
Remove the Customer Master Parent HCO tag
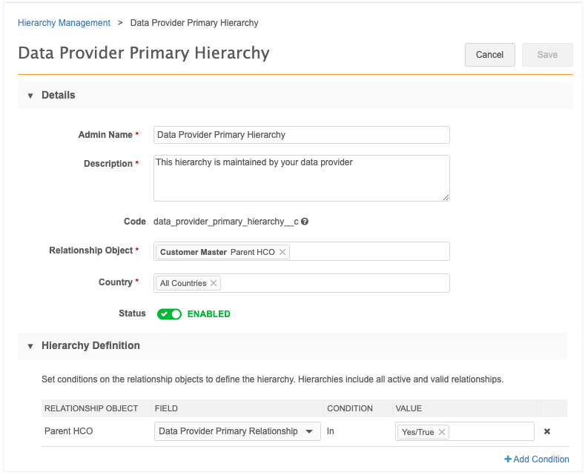pyautogui.click(x=282, y=252)
